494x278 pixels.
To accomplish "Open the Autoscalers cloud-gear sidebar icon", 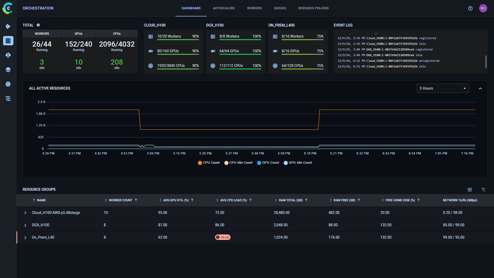I will coord(8,55).
